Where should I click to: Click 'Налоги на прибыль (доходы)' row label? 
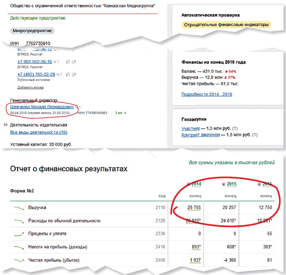[x=58, y=247]
